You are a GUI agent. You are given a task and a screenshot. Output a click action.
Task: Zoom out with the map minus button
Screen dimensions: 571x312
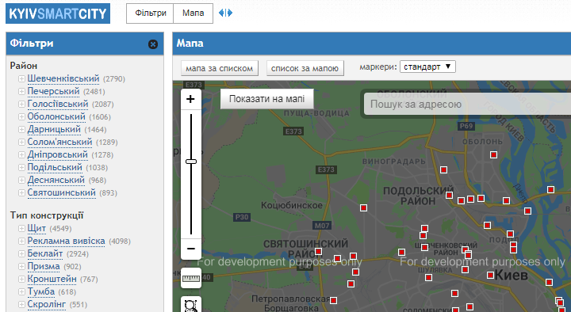click(x=191, y=249)
